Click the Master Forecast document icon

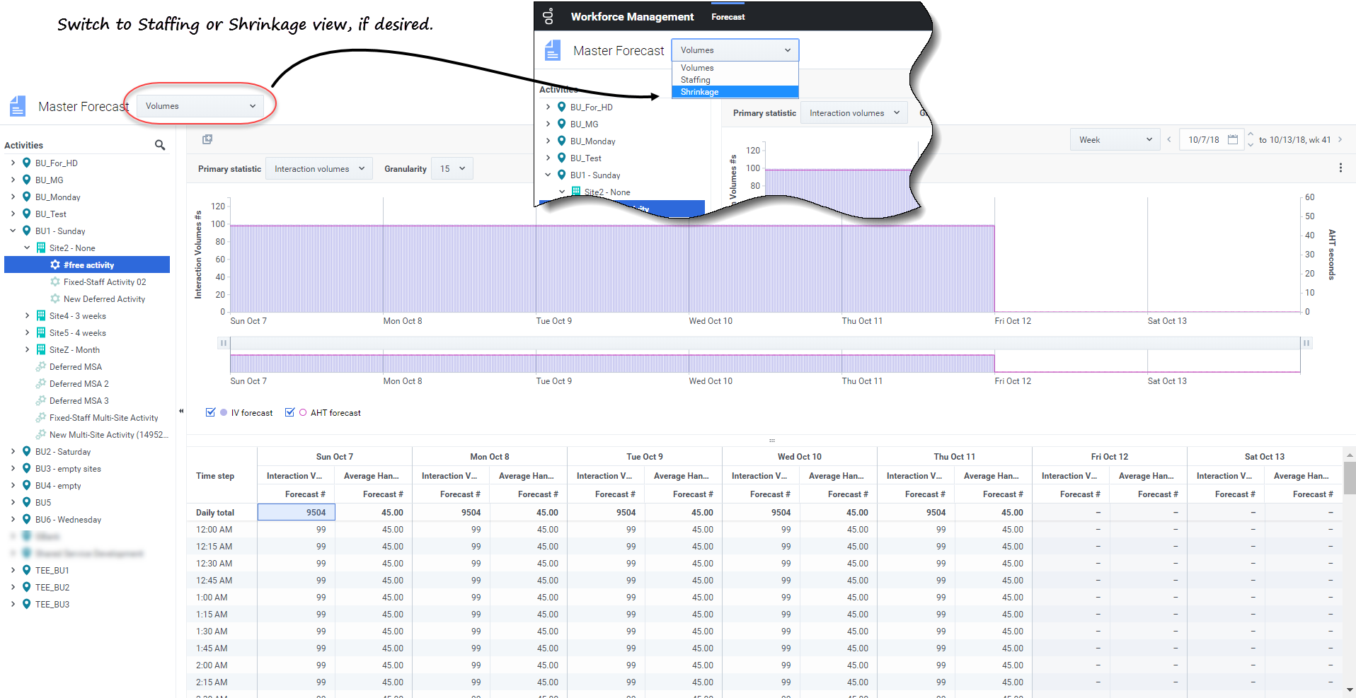click(x=18, y=106)
